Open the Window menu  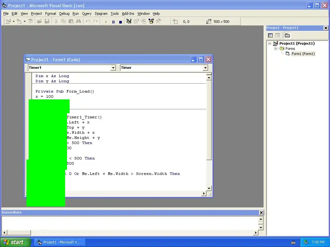[x=143, y=14]
